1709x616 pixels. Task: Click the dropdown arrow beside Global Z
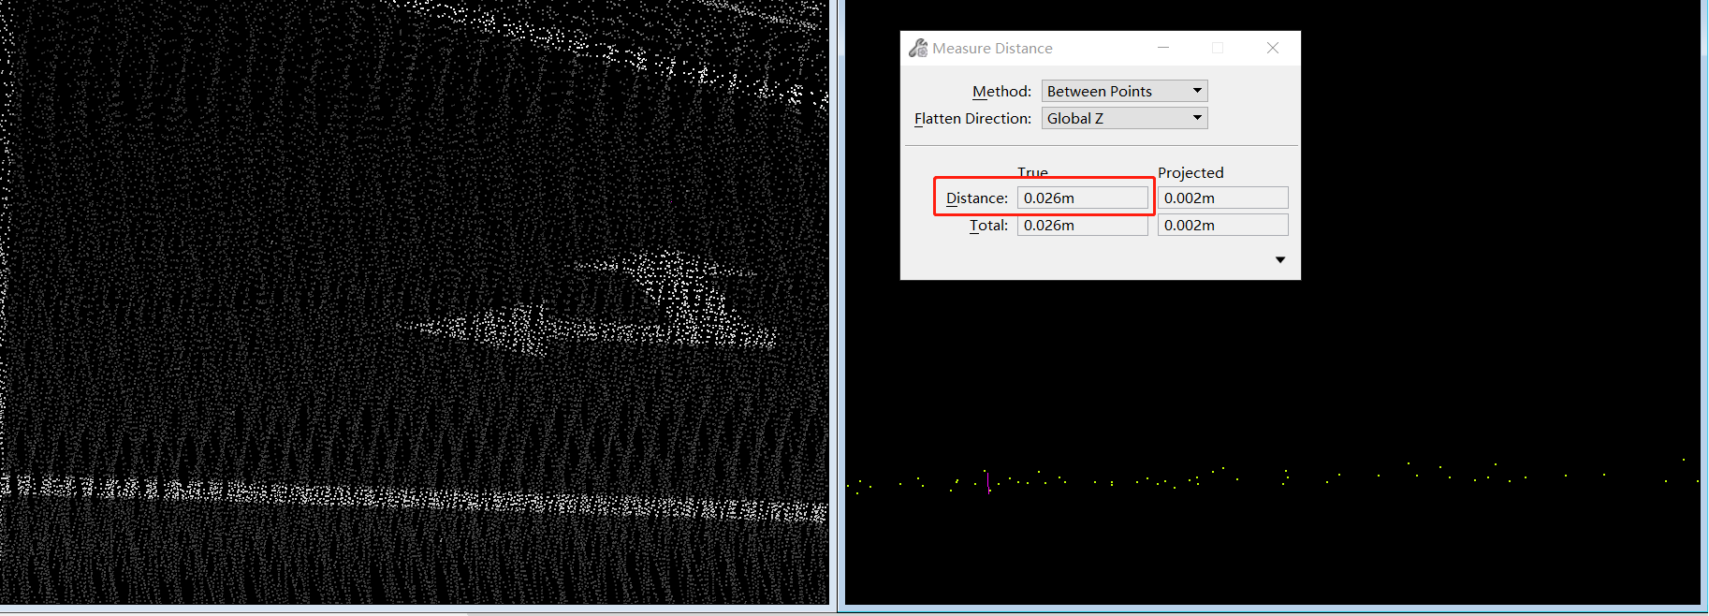(1196, 118)
